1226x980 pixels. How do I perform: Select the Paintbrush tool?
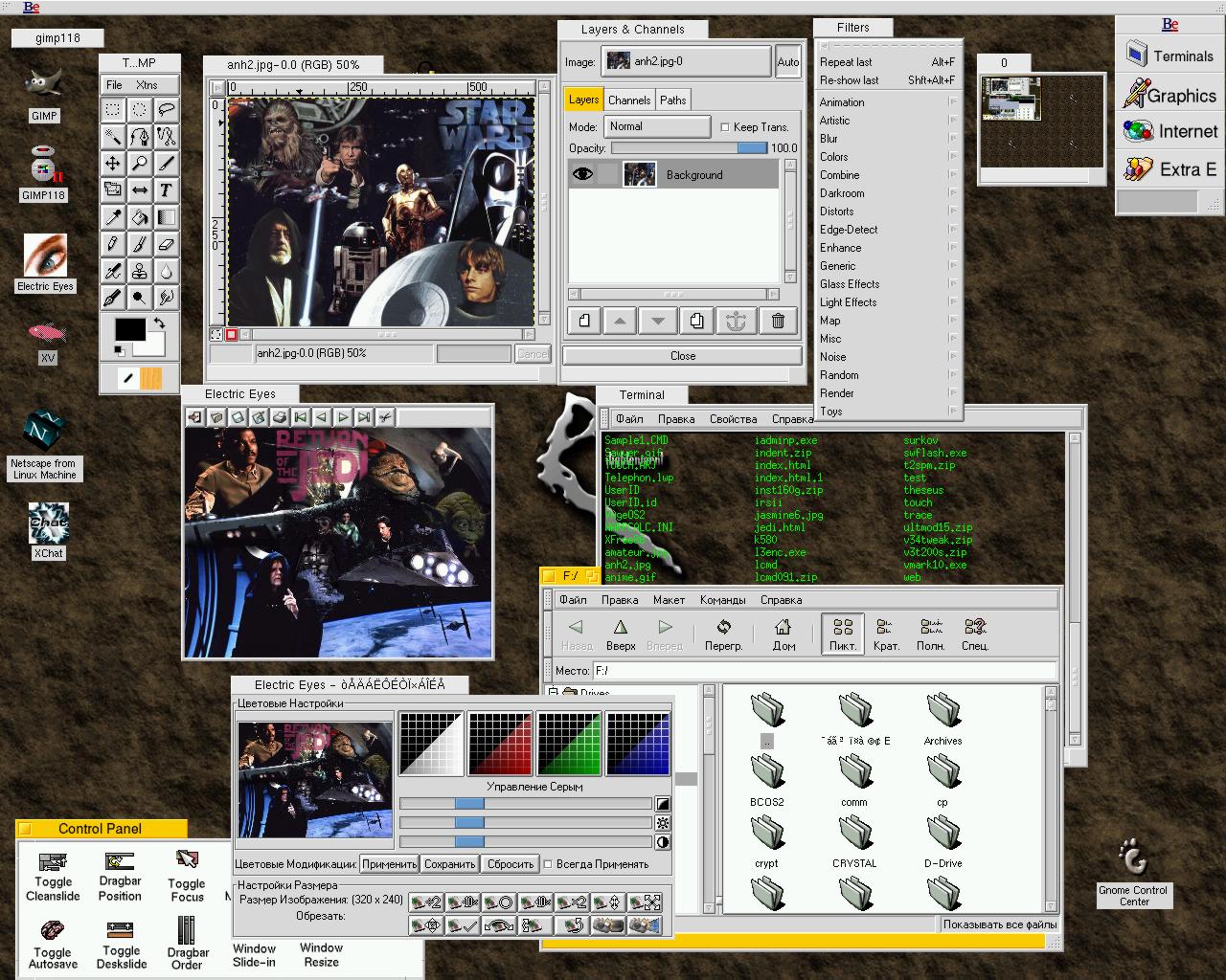[x=140, y=244]
